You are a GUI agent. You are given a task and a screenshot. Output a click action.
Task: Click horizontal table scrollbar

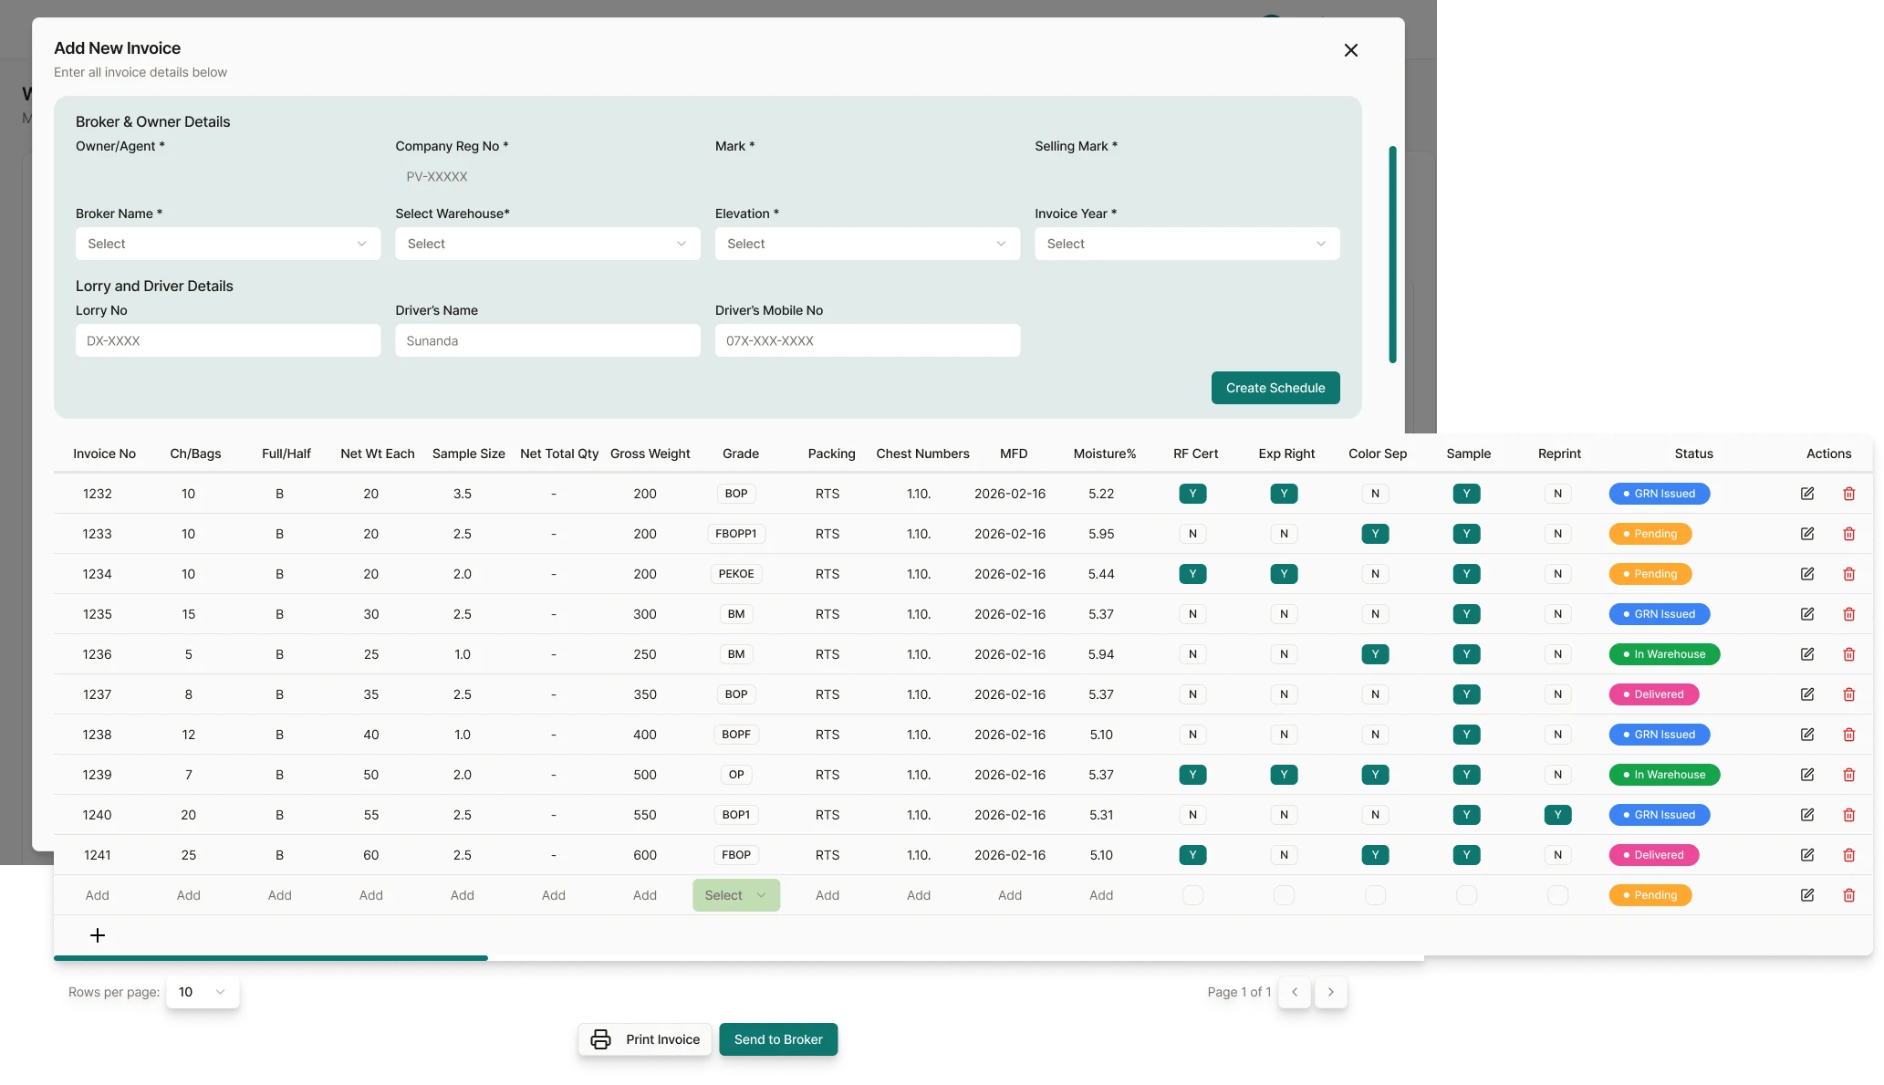pyautogui.click(x=271, y=958)
